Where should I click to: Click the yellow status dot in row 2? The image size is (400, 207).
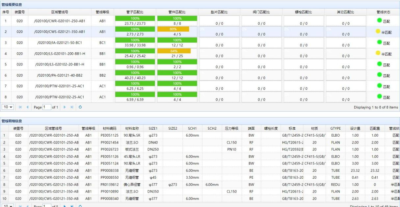coord(378,32)
